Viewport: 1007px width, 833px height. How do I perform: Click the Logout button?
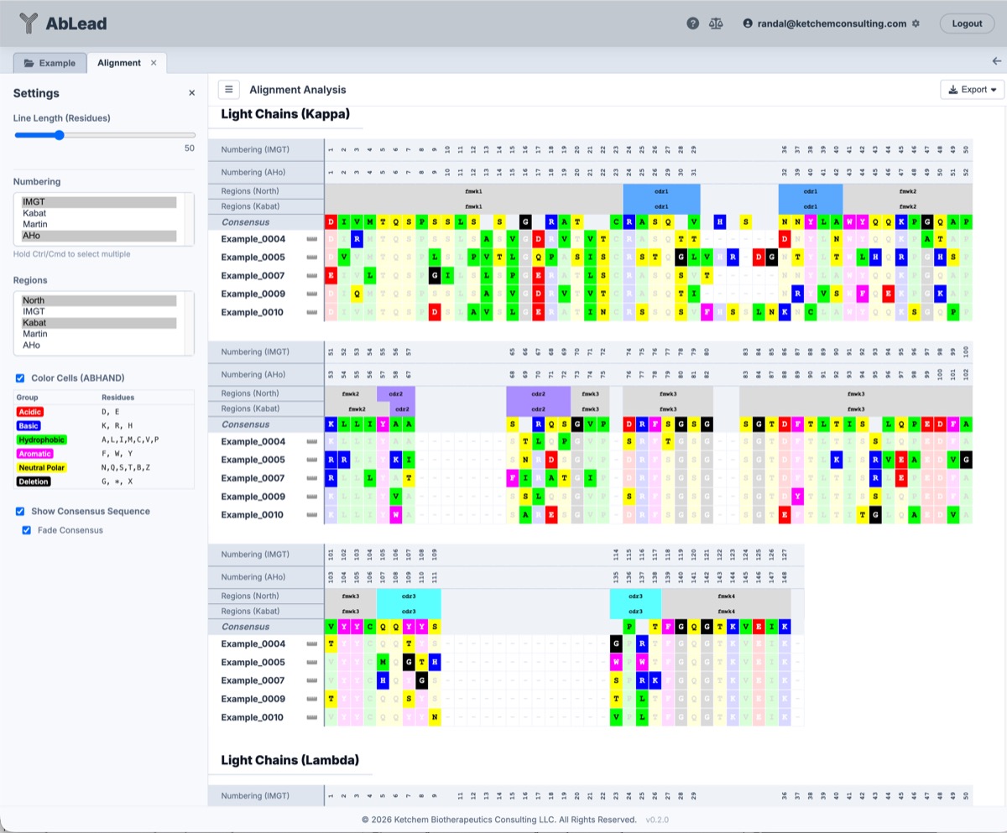(967, 23)
